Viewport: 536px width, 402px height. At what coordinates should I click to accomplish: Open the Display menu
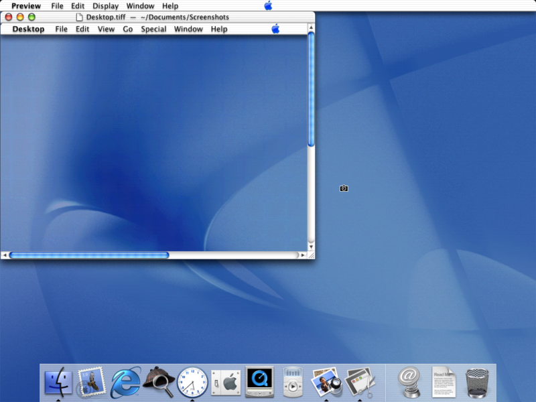pos(105,5)
